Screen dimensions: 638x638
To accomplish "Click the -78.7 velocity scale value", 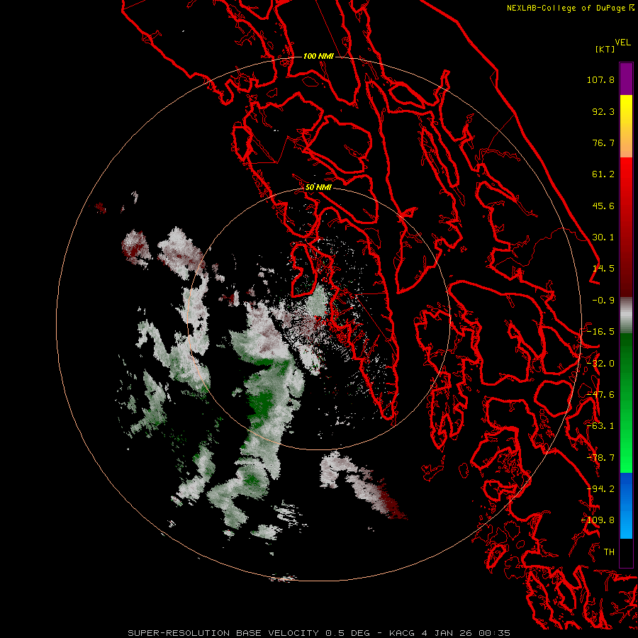I will (x=600, y=458).
